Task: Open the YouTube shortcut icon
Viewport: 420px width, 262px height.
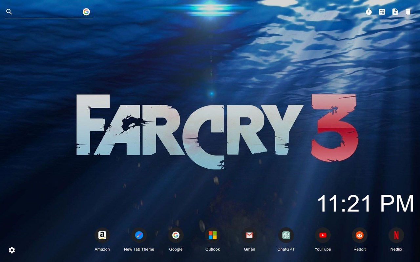Action: coord(323,235)
